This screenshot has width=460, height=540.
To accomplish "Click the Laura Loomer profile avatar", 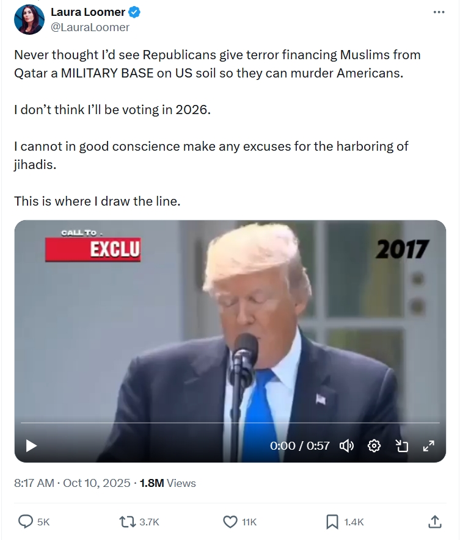I will pos(29,20).
